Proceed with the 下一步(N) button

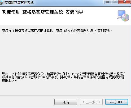(x=117, y=102)
